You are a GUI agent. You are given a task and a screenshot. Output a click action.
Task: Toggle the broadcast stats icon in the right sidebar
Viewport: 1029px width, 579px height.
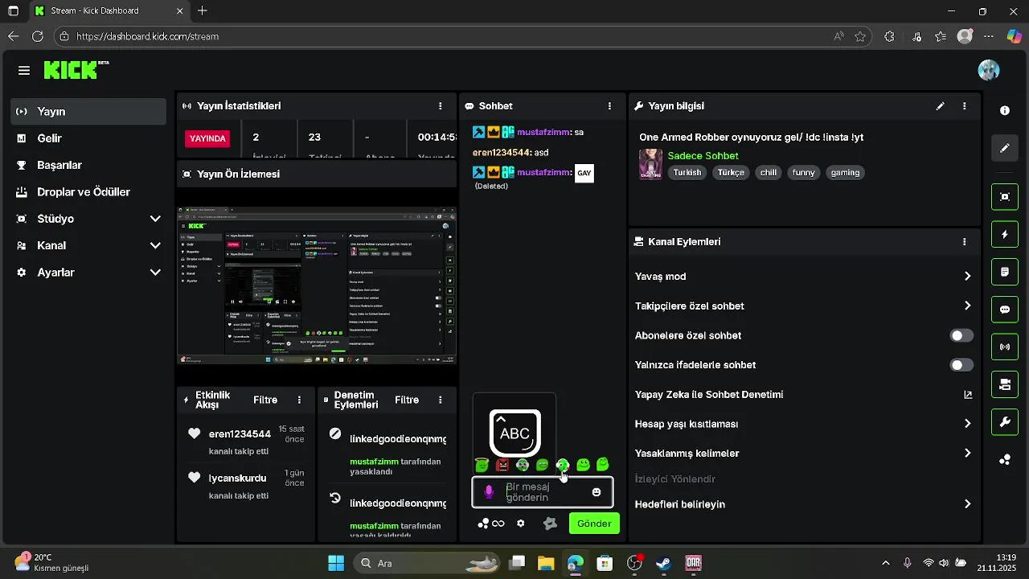point(1005,347)
